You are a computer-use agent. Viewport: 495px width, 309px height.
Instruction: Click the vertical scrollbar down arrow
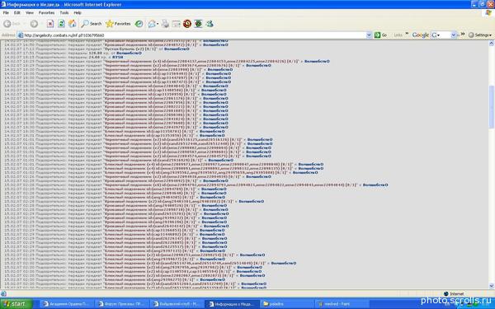click(x=491, y=286)
